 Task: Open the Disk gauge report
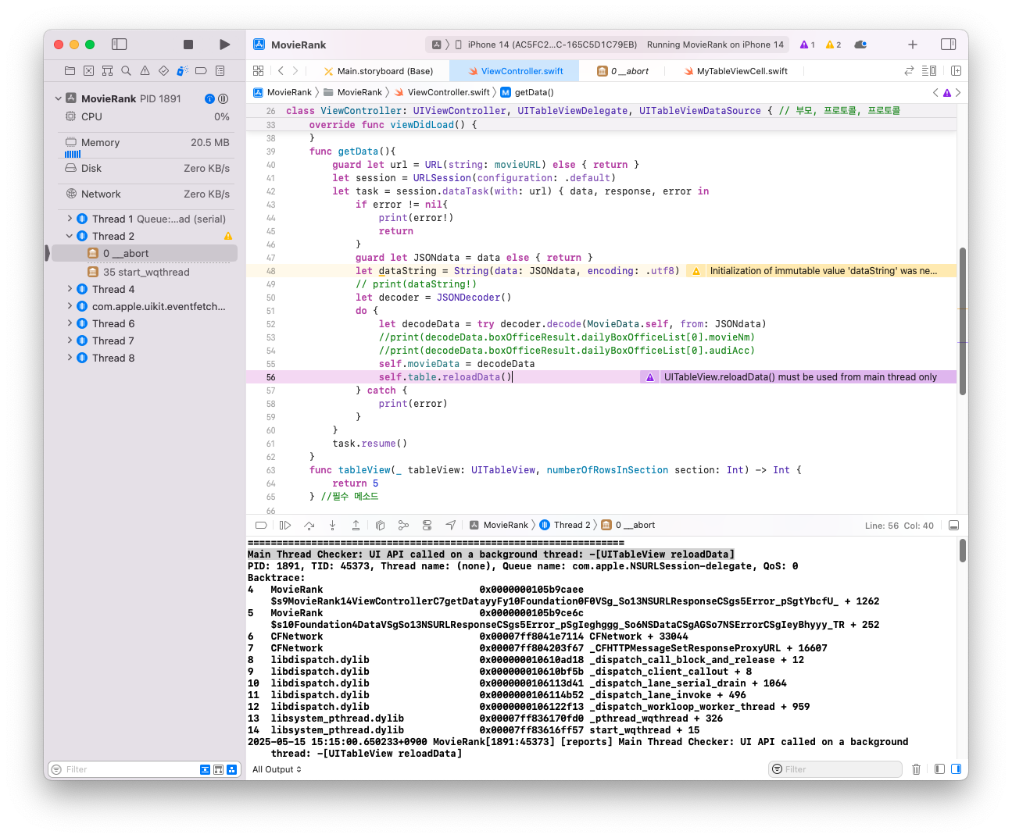click(147, 168)
